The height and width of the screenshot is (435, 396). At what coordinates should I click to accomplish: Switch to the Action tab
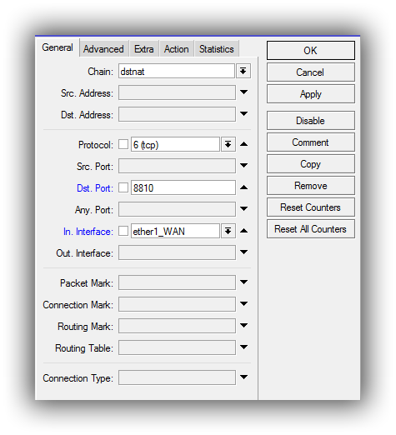click(176, 49)
